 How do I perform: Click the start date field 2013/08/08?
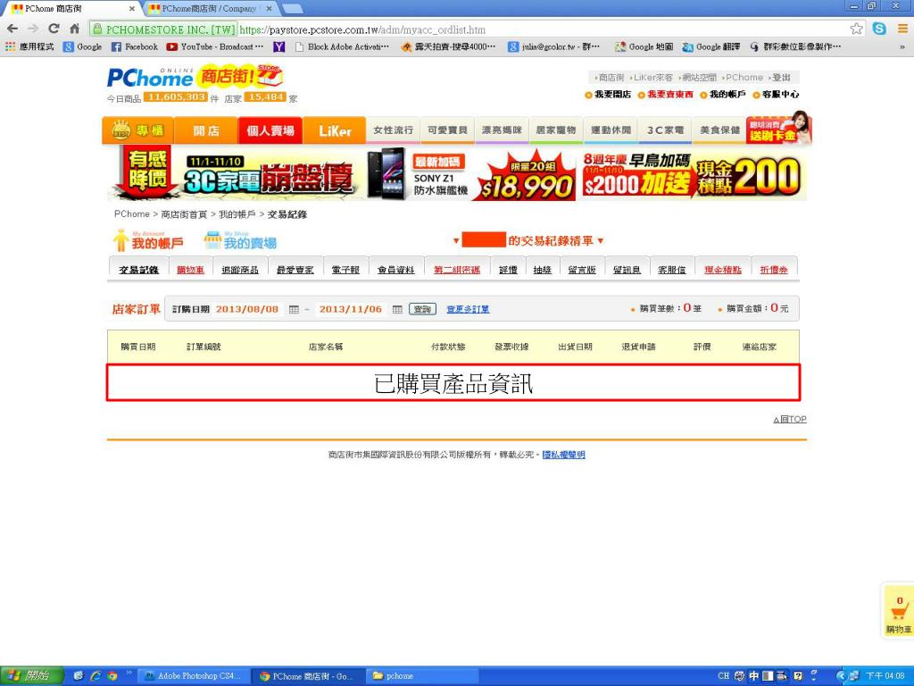247,309
